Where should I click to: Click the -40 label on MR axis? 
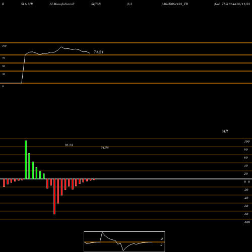pyautogui.click(x=246, y=198)
